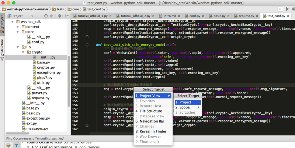
Task: Switch to the conf.py editor tab
Action: [195, 16]
